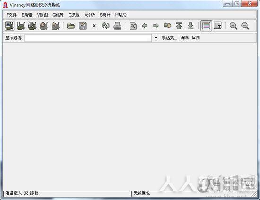Maximize the Vinancy window
The width and height of the screenshot is (260, 200).
237,4
